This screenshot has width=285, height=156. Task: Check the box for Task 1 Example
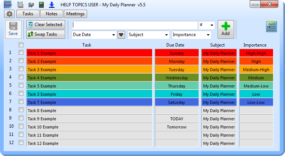tap(21, 52)
